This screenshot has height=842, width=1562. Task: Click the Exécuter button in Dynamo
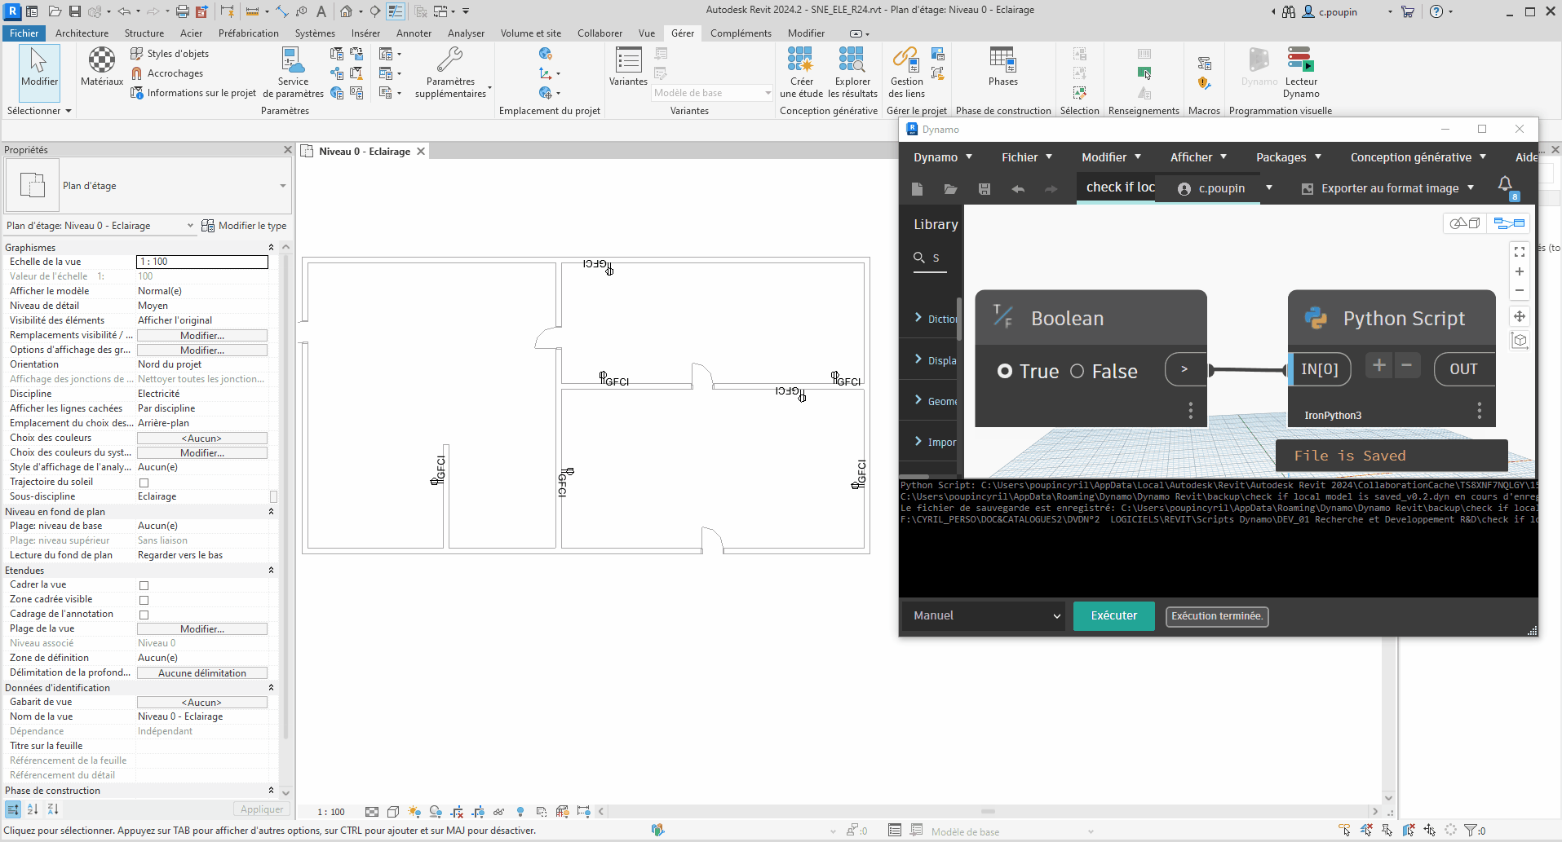pyautogui.click(x=1113, y=615)
